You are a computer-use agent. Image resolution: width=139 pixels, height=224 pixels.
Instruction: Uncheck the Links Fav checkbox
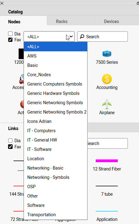coord(10,147)
